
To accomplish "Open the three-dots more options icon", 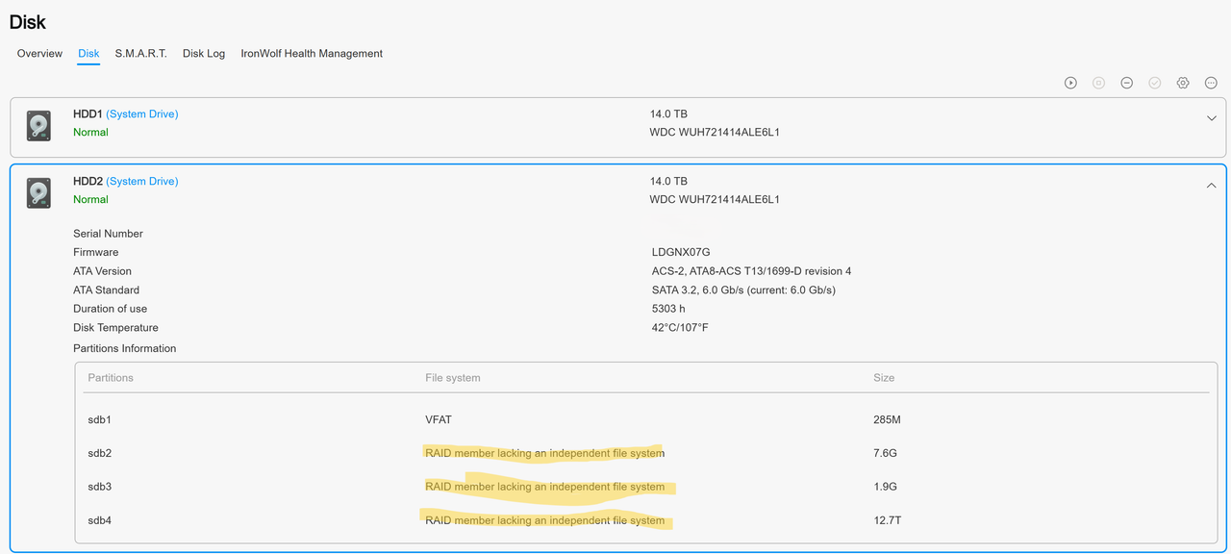I will point(1211,83).
